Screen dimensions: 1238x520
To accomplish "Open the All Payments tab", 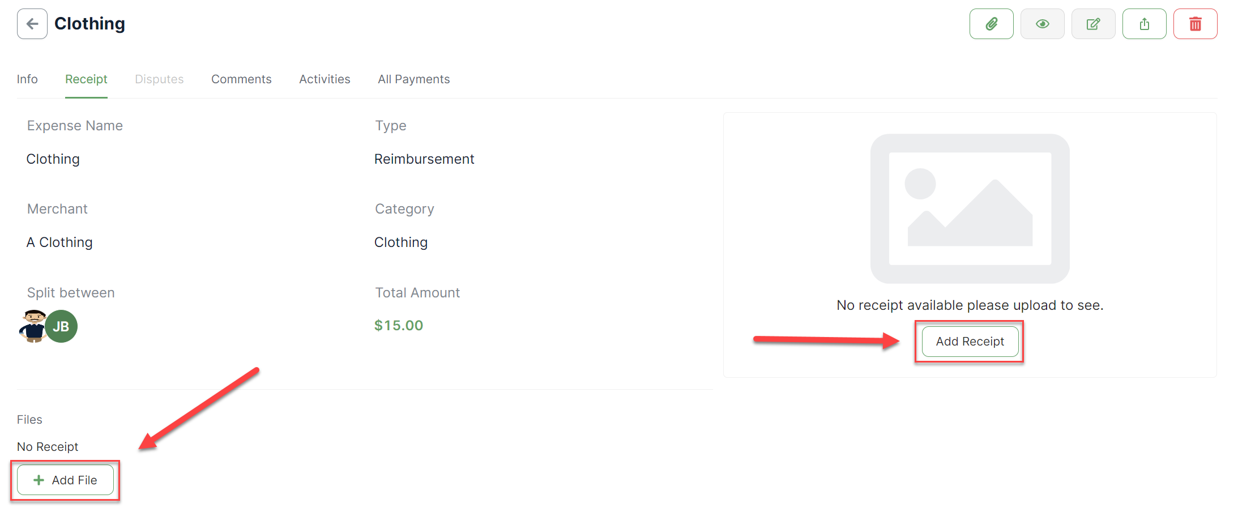I will (x=413, y=79).
